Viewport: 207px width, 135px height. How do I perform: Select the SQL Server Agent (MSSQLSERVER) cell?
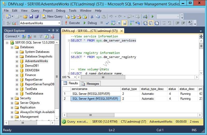[95, 99]
